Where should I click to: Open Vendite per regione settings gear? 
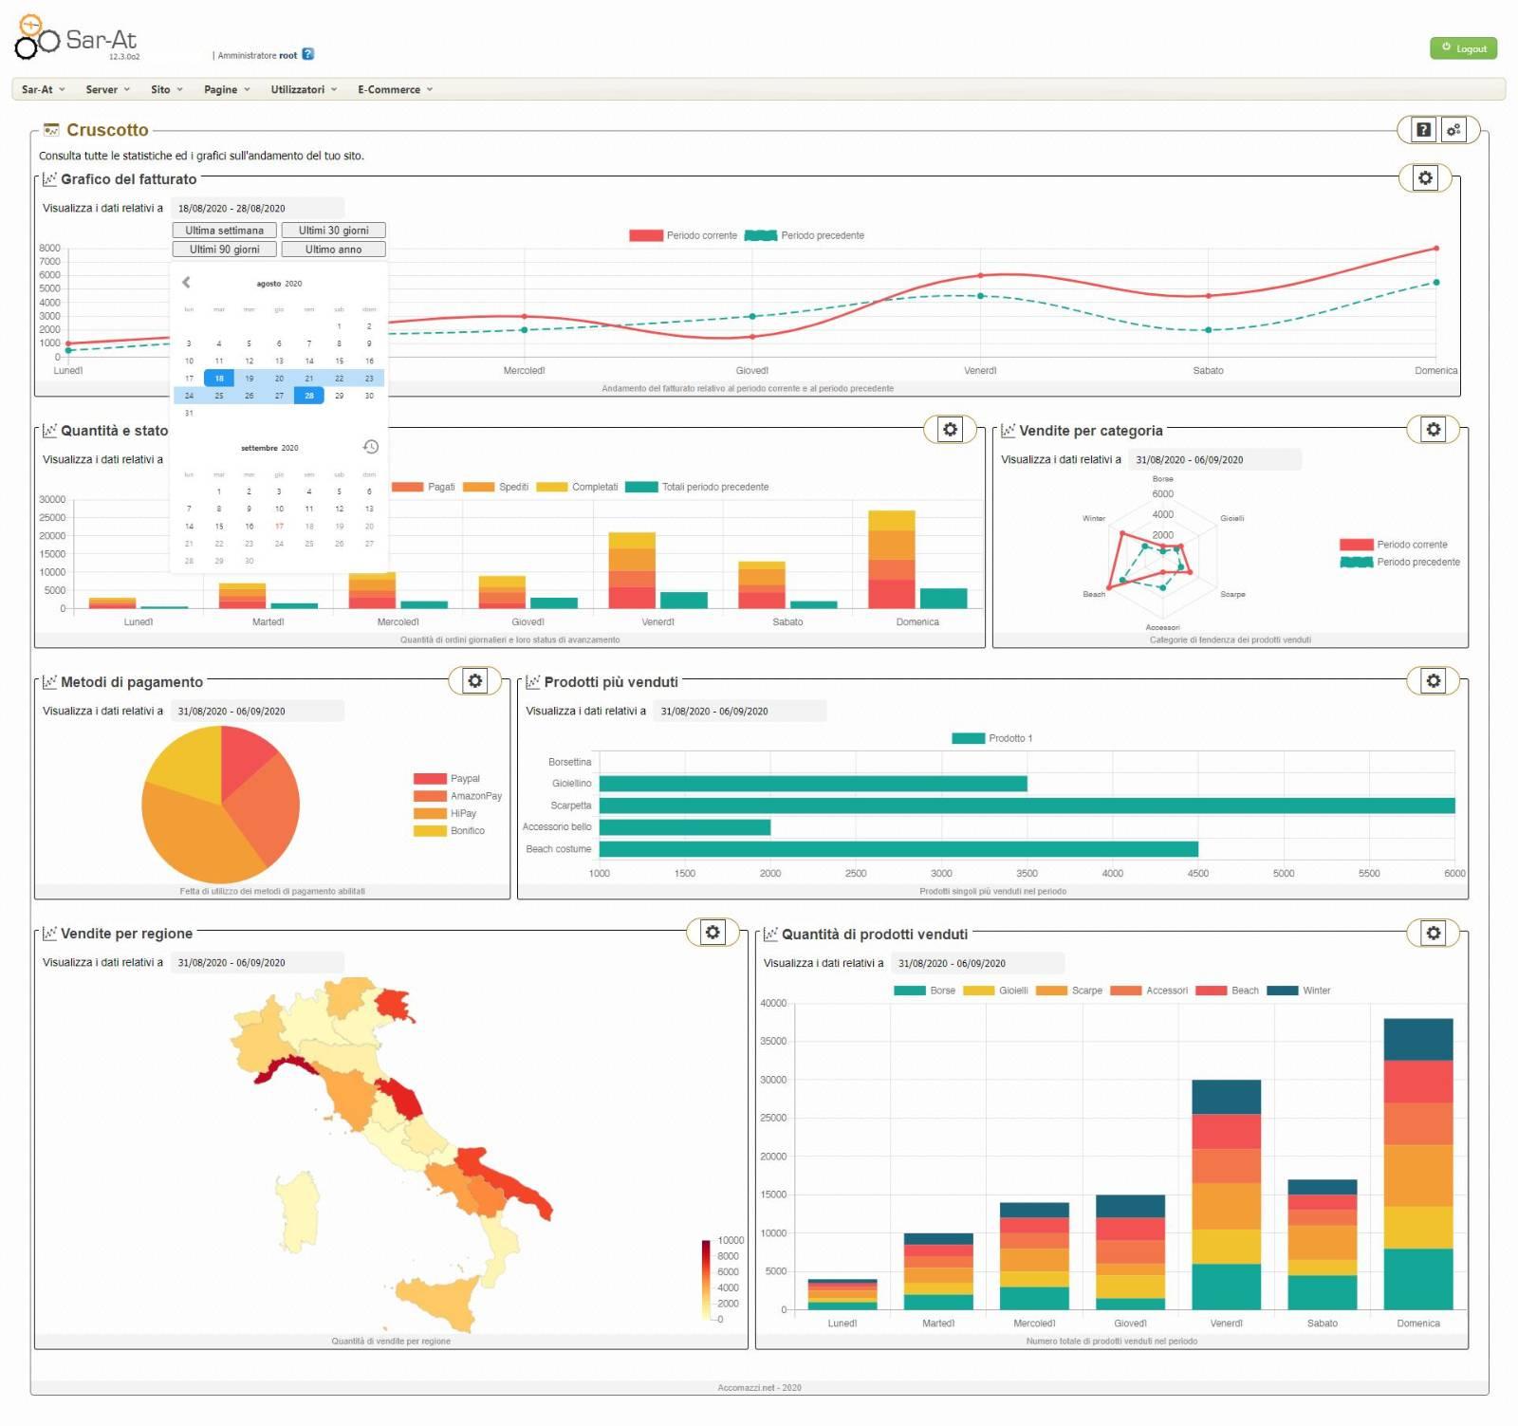712,933
